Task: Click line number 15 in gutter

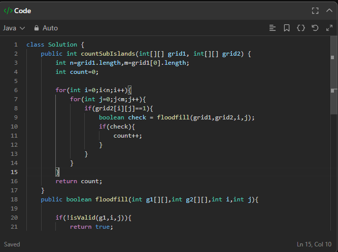Action: click(14, 172)
